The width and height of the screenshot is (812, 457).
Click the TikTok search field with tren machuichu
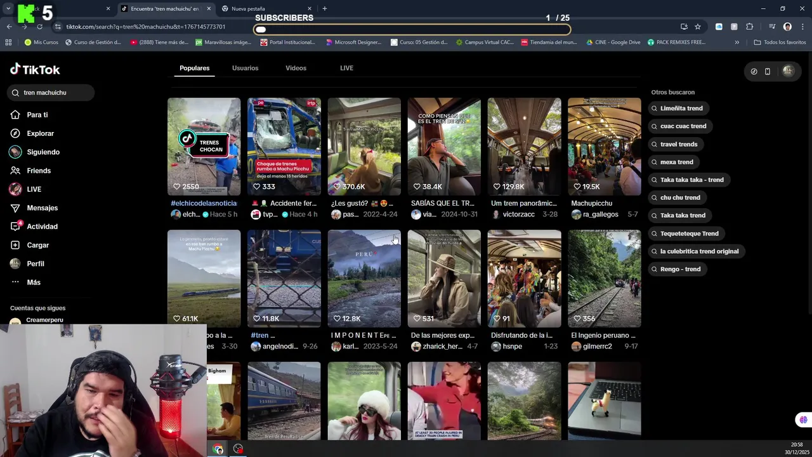tap(52, 93)
